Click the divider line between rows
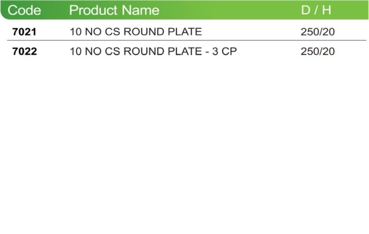 186,40
